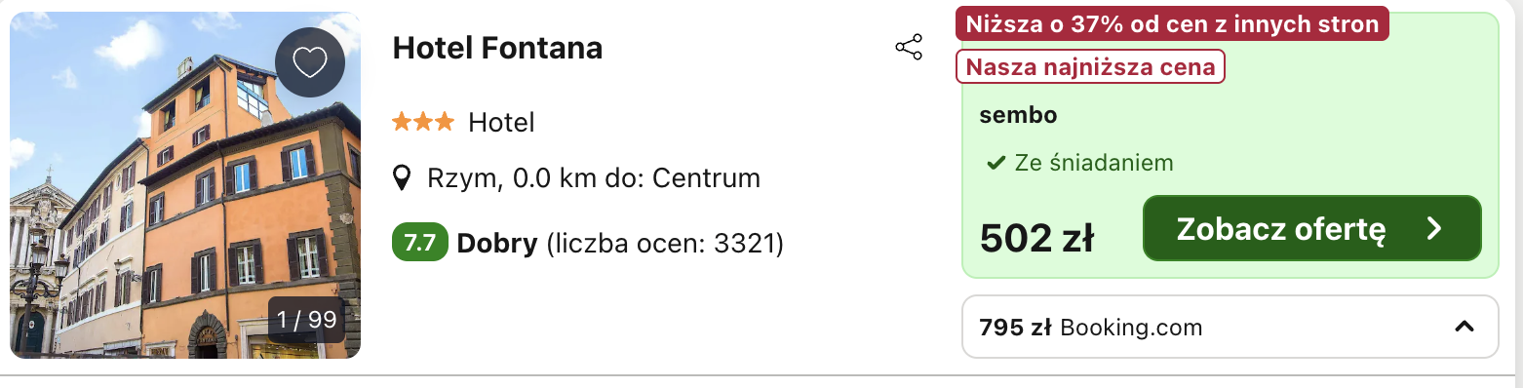Click the Zobacz ofertę button
This screenshot has width=1523, height=388.
[x=1311, y=228]
